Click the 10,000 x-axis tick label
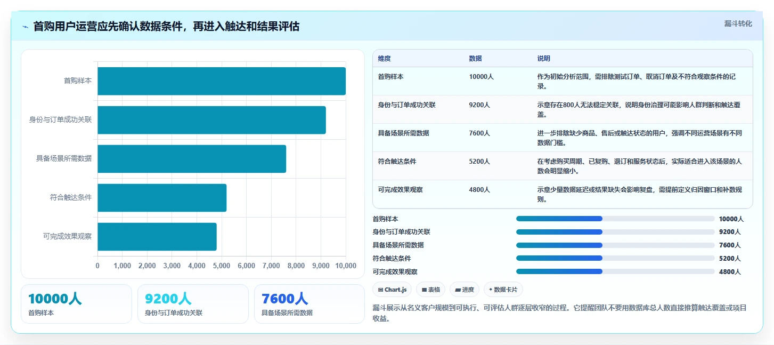 point(346,266)
